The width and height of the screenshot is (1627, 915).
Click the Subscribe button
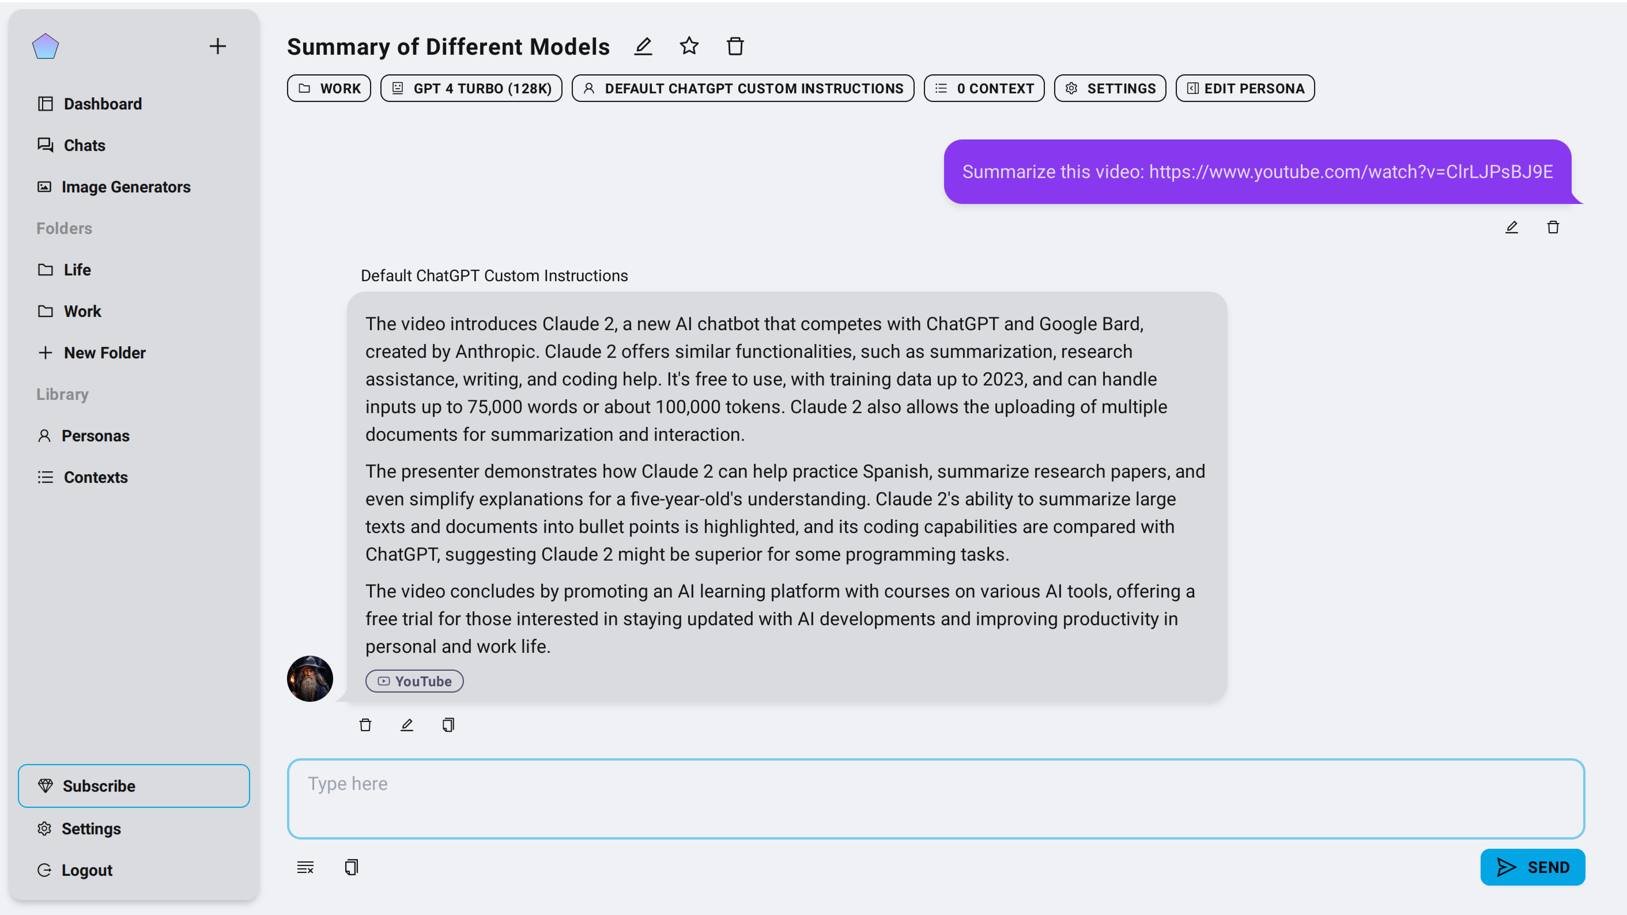click(x=134, y=786)
